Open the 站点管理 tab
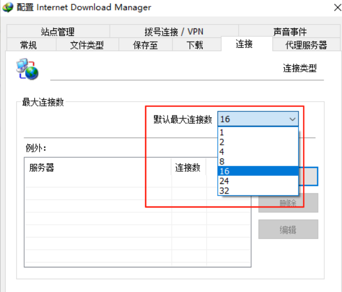This screenshot has height=292, width=342. tap(58, 31)
